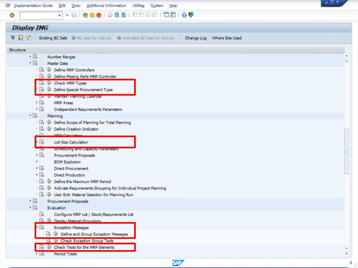Open documentation icon for Define MRP Controllers
The image size is (358, 268).
42,70
